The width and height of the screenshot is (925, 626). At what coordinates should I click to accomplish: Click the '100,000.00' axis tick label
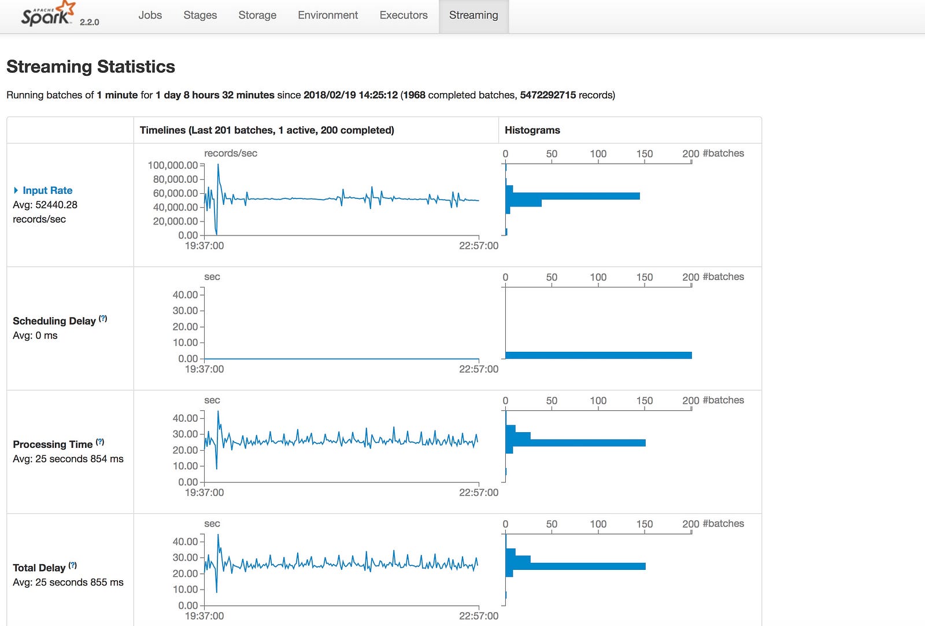coord(173,165)
